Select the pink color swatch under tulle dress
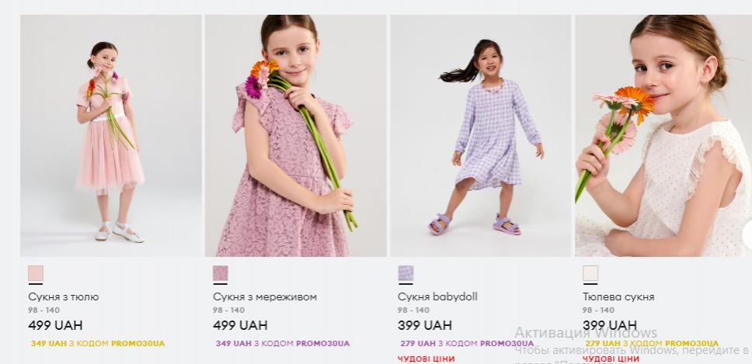The height and width of the screenshot is (364, 752). pos(36,273)
